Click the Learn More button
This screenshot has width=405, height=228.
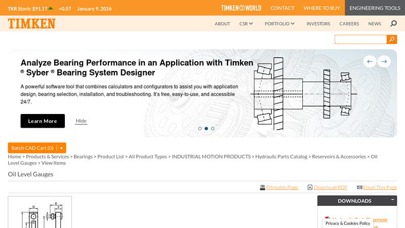coord(43,121)
